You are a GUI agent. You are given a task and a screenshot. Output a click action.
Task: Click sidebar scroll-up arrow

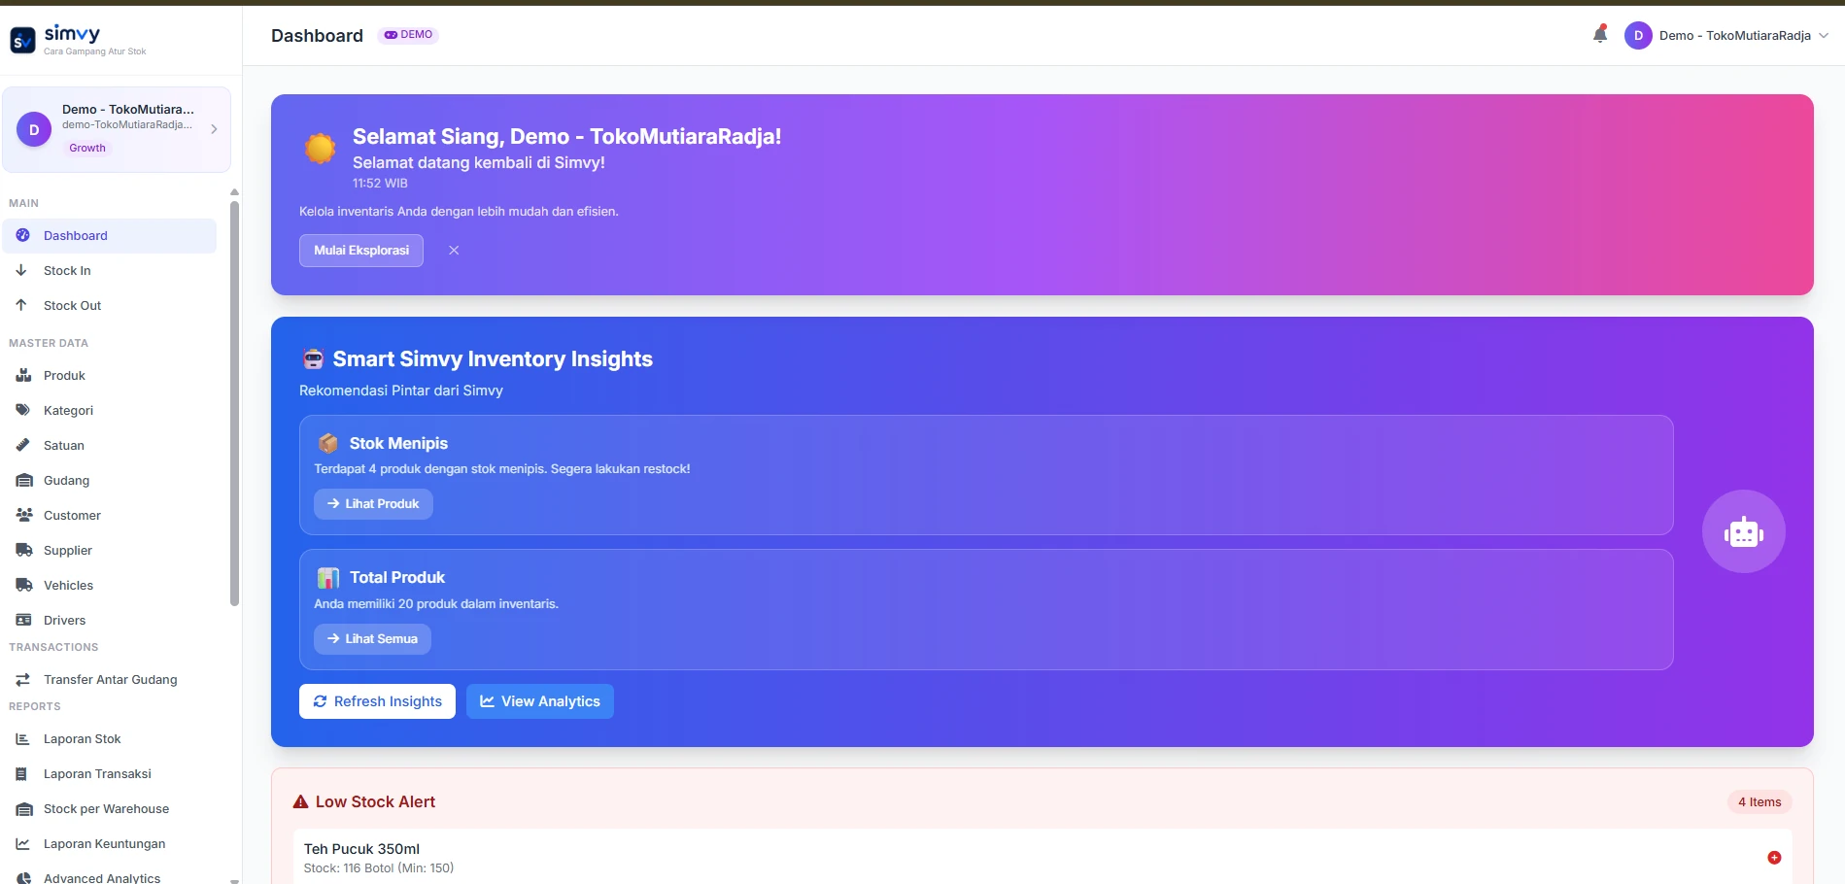click(234, 192)
